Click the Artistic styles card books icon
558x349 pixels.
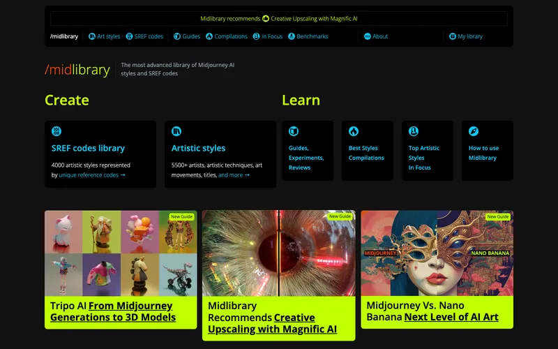pos(176,131)
